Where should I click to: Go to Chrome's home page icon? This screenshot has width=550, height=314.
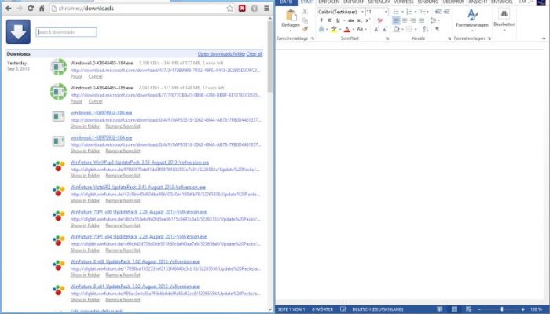coord(42,9)
